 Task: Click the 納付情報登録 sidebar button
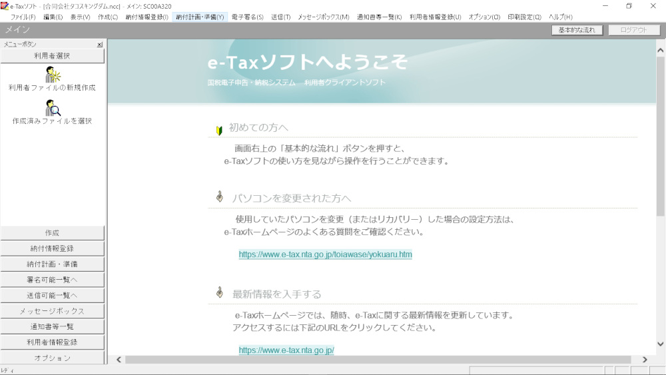(x=52, y=248)
